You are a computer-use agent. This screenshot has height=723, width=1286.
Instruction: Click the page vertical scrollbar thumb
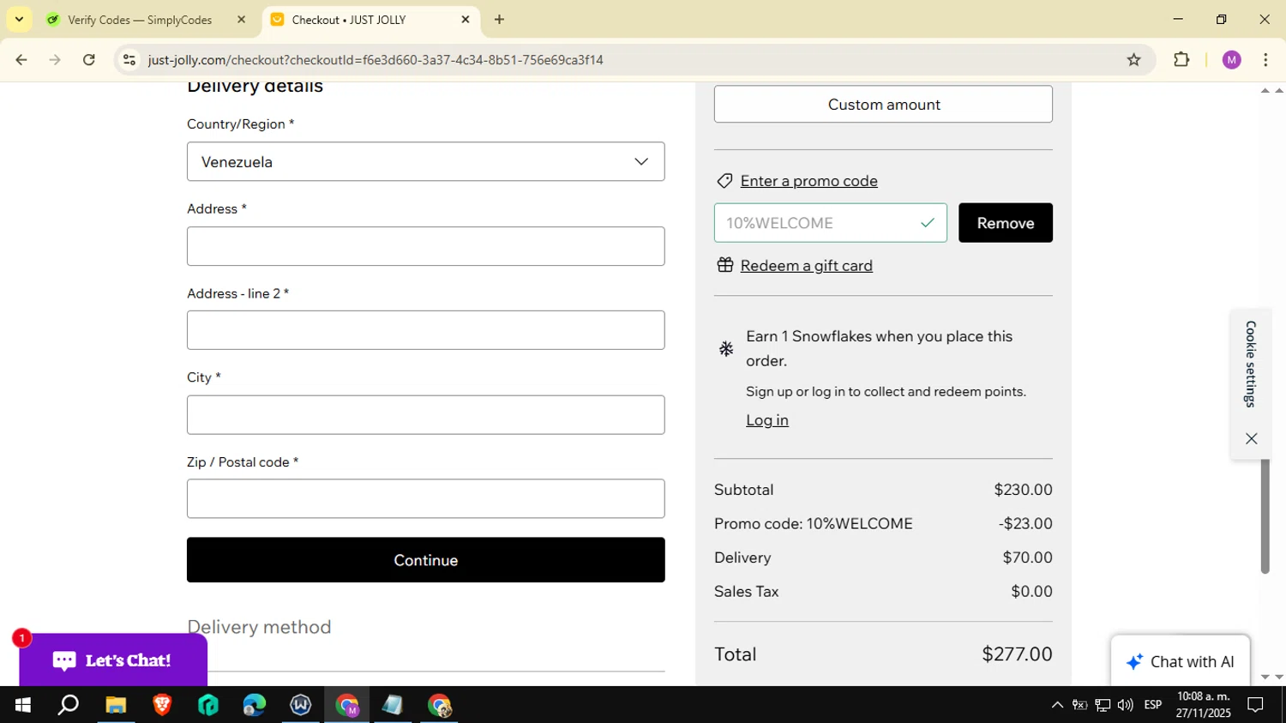point(1265,516)
